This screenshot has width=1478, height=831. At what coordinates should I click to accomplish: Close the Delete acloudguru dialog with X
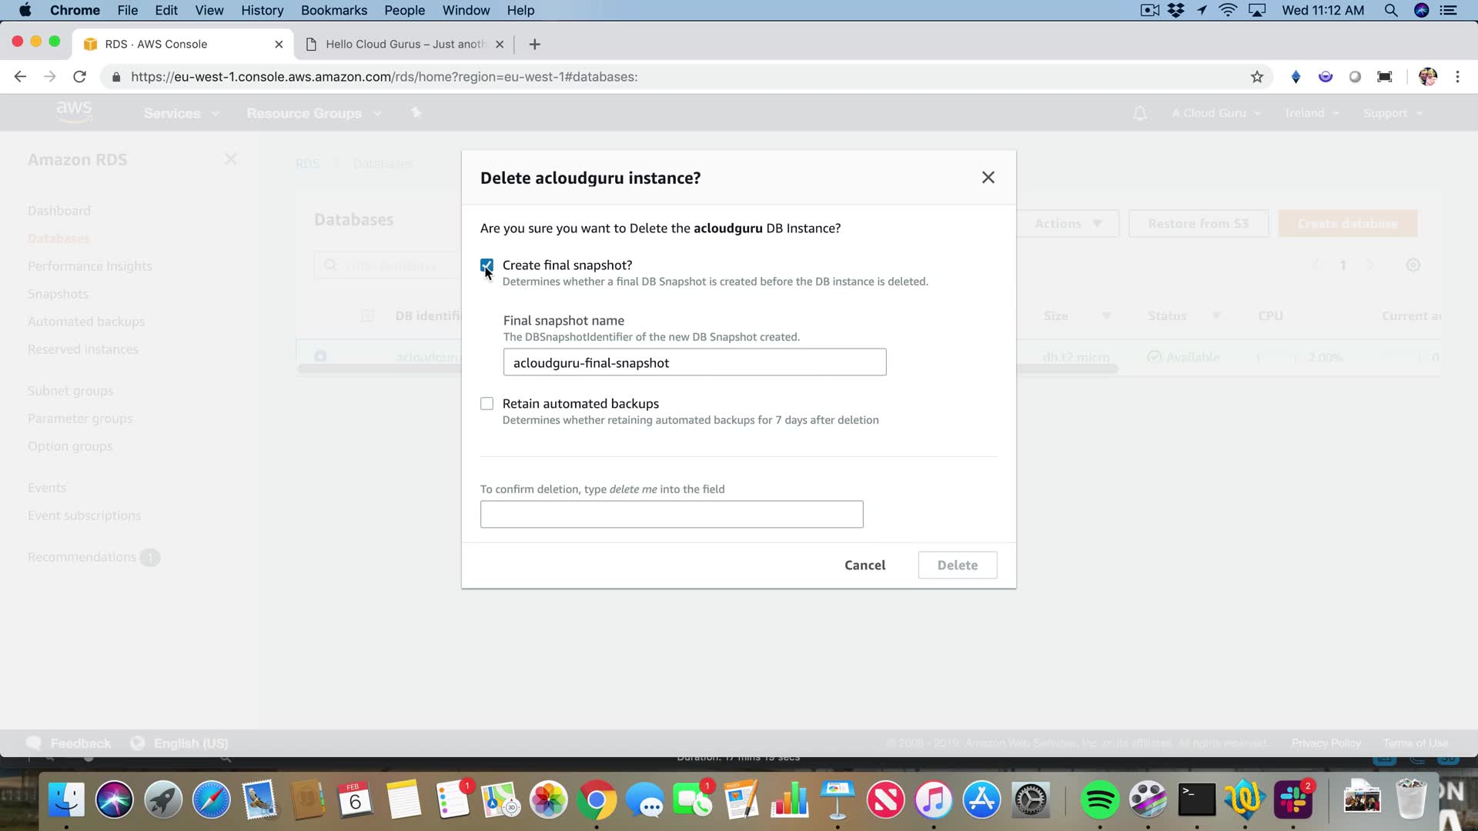[988, 178]
